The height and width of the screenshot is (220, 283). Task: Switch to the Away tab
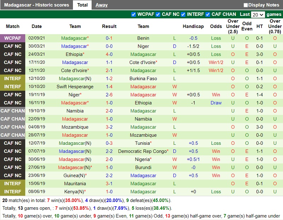point(102,5)
